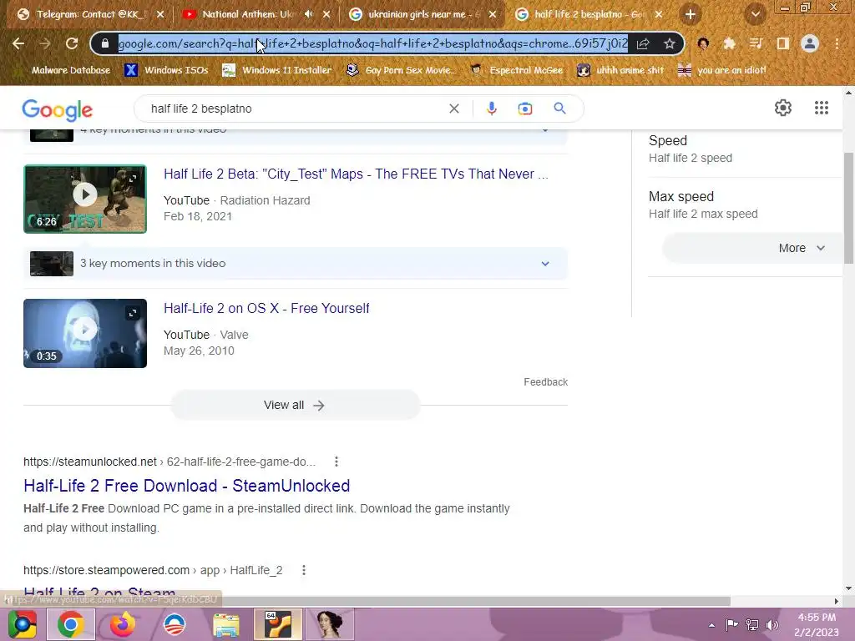The width and height of the screenshot is (855, 641).
Task: Open the taskbar clock showing 4:55 PM
Action: pyautogui.click(x=817, y=624)
